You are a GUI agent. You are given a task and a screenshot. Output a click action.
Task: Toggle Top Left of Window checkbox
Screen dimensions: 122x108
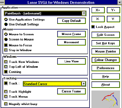click(6, 67)
